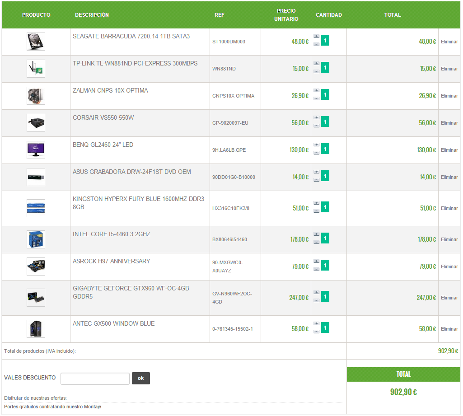The width and height of the screenshot is (463, 416).
Task: Decrease quantity of Kingston HyperX Fury RAM
Action: (x=316, y=211)
